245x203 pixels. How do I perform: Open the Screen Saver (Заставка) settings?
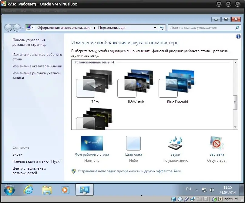tap(216, 143)
